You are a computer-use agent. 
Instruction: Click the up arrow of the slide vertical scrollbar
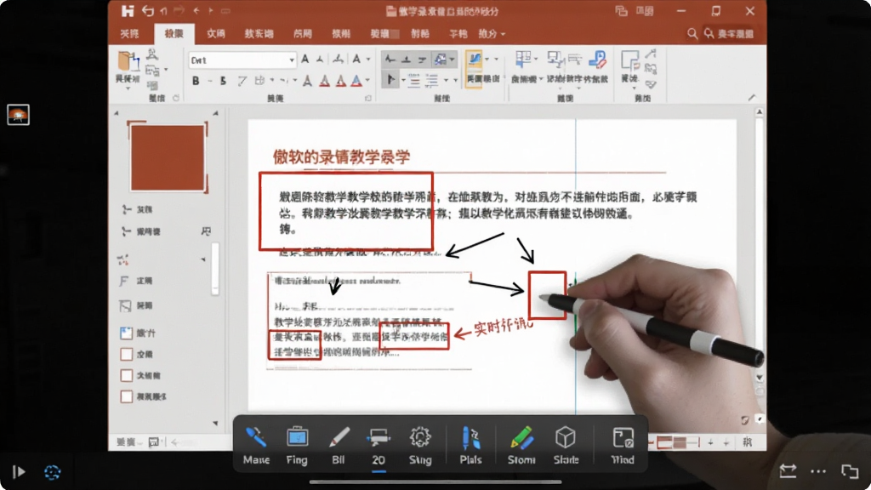tap(760, 112)
